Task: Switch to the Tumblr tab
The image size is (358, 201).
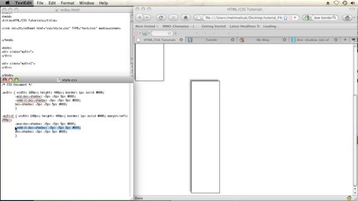Action: tap(211, 40)
